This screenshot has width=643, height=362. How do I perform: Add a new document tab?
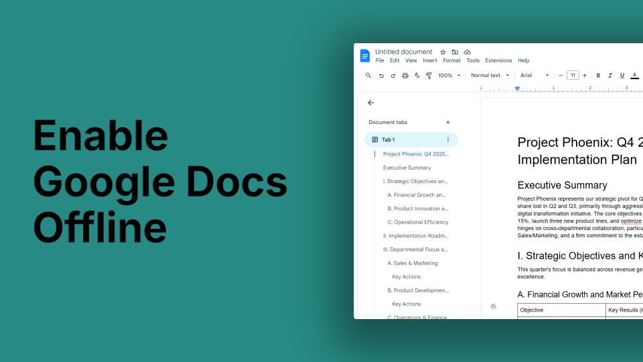(x=448, y=122)
